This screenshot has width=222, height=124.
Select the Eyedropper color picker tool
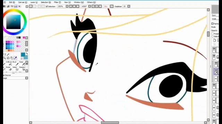pyautogui.click(x=15, y=58)
